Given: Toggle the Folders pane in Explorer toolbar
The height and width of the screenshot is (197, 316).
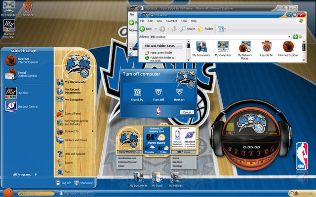Looking at the screenshot, I should [x=206, y=29].
